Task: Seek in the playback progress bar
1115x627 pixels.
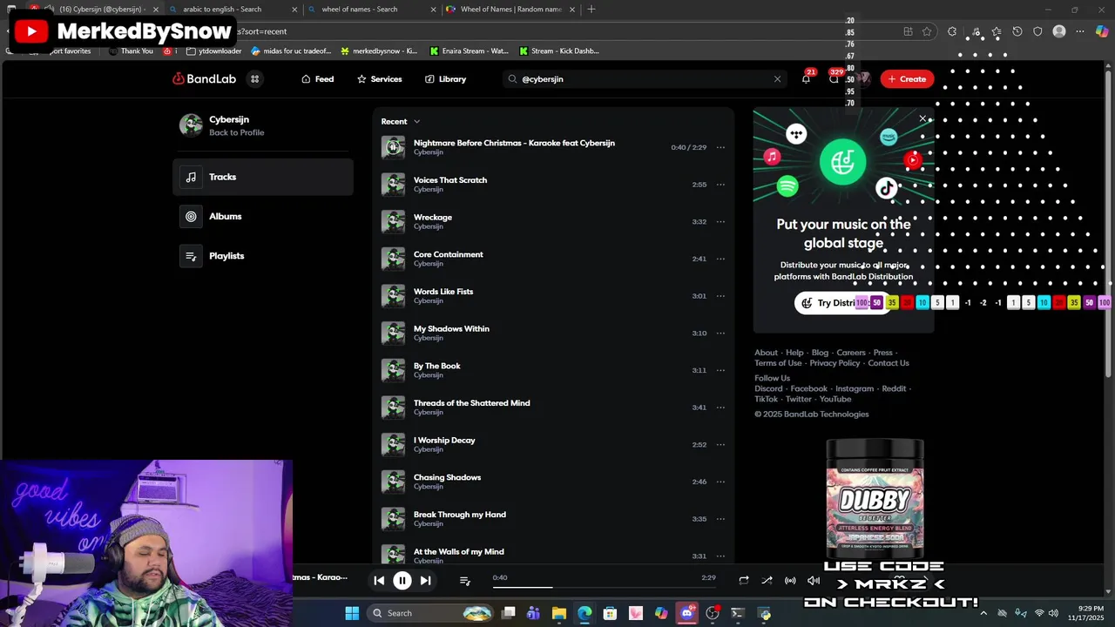Action: pyautogui.click(x=604, y=587)
